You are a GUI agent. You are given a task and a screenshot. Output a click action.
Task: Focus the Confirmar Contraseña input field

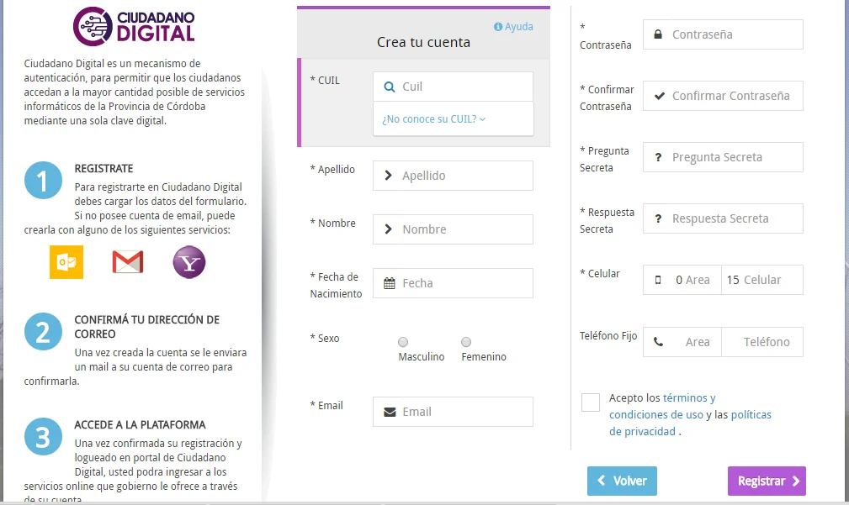click(723, 96)
